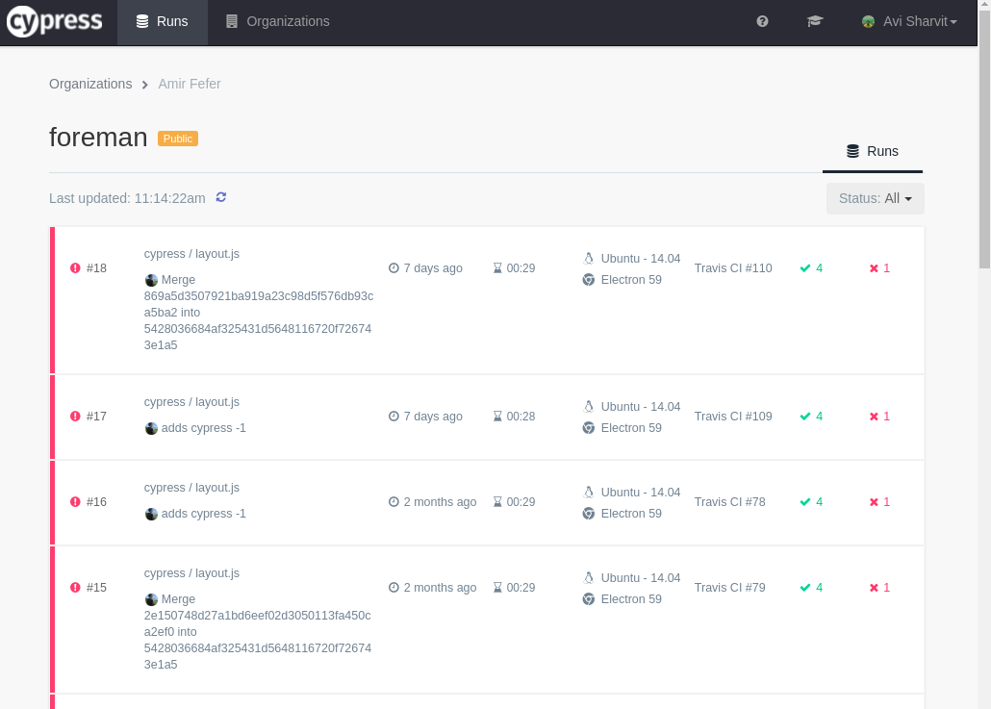Click the Avi Sharvit avatar image
This screenshot has width=991, height=709.
click(868, 21)
